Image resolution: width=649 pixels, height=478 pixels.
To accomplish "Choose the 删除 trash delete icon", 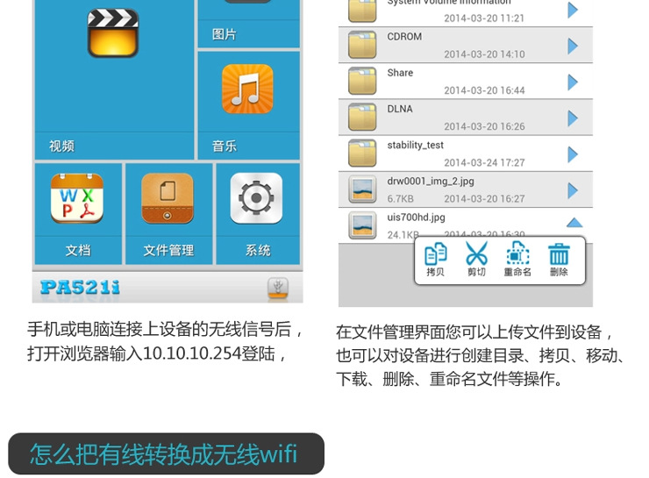I will point(559,260).
